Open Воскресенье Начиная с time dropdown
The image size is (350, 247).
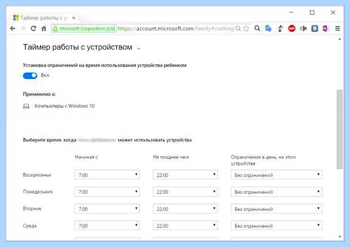(x=107, y=175)
